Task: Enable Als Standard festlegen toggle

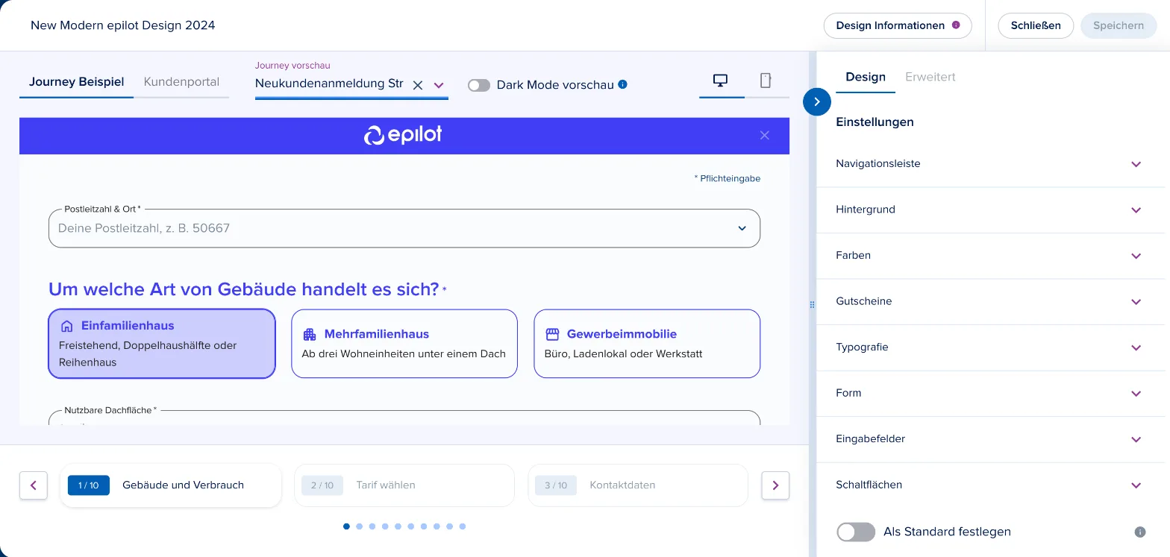Action: (856, 532)
